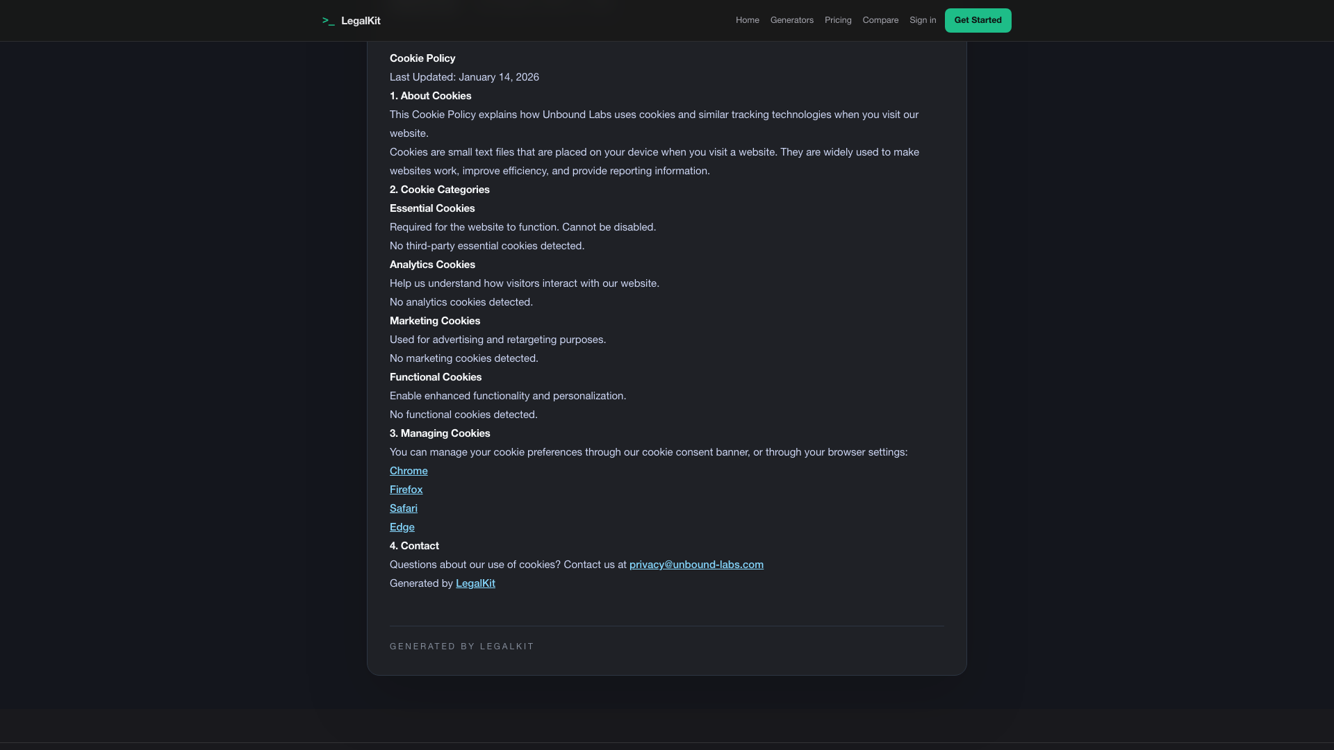Open the Compare page
This screenshot has height=750, width=1334.
click(880, 20)
